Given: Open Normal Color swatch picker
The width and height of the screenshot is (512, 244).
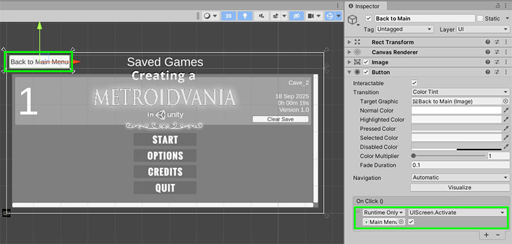Looking at the screenshot, I should coord(456,111).
